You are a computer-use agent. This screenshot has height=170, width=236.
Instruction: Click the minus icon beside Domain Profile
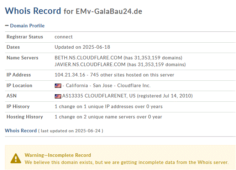(x=7, y=26)
